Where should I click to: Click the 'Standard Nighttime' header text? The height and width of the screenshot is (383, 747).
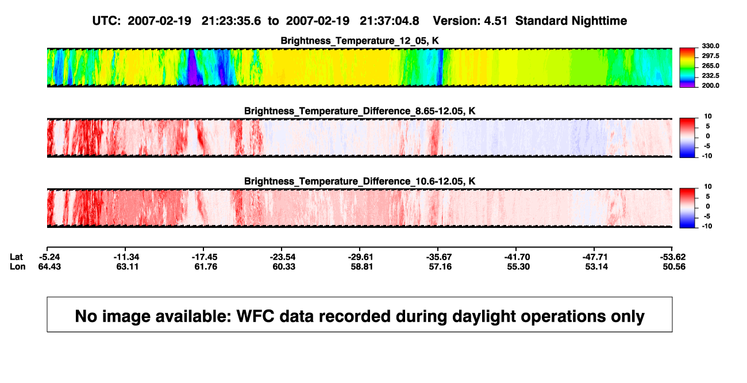pos(571,21)
